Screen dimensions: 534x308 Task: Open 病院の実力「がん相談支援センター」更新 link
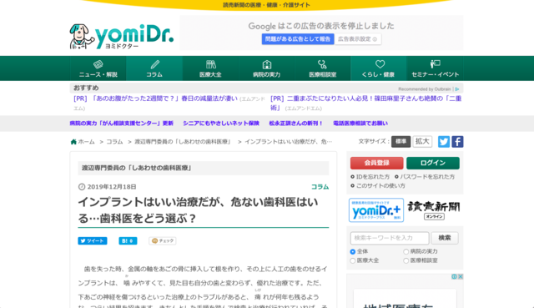click(x=122, y=124)
